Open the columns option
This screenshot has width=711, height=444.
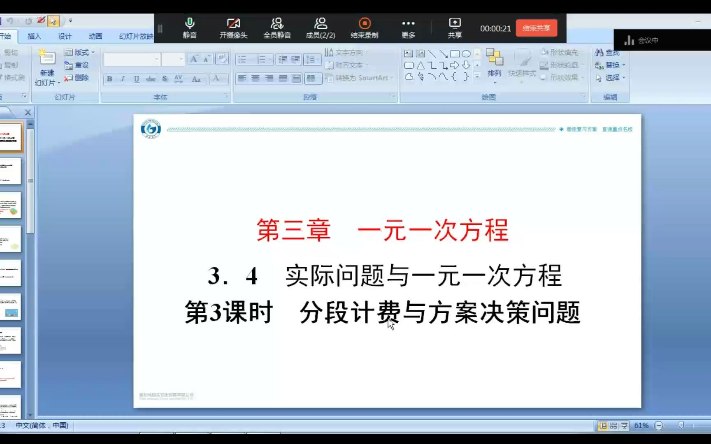tap(313, 79)
